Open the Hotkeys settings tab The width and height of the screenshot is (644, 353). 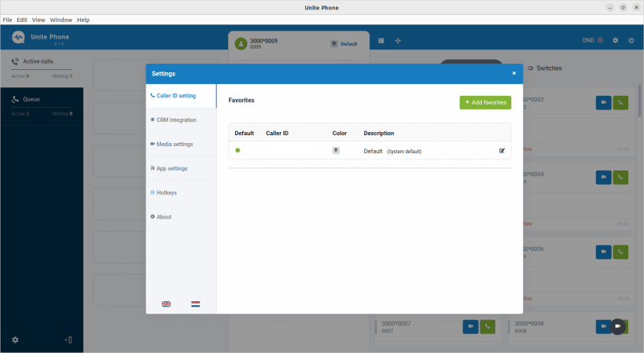(181, 193)
